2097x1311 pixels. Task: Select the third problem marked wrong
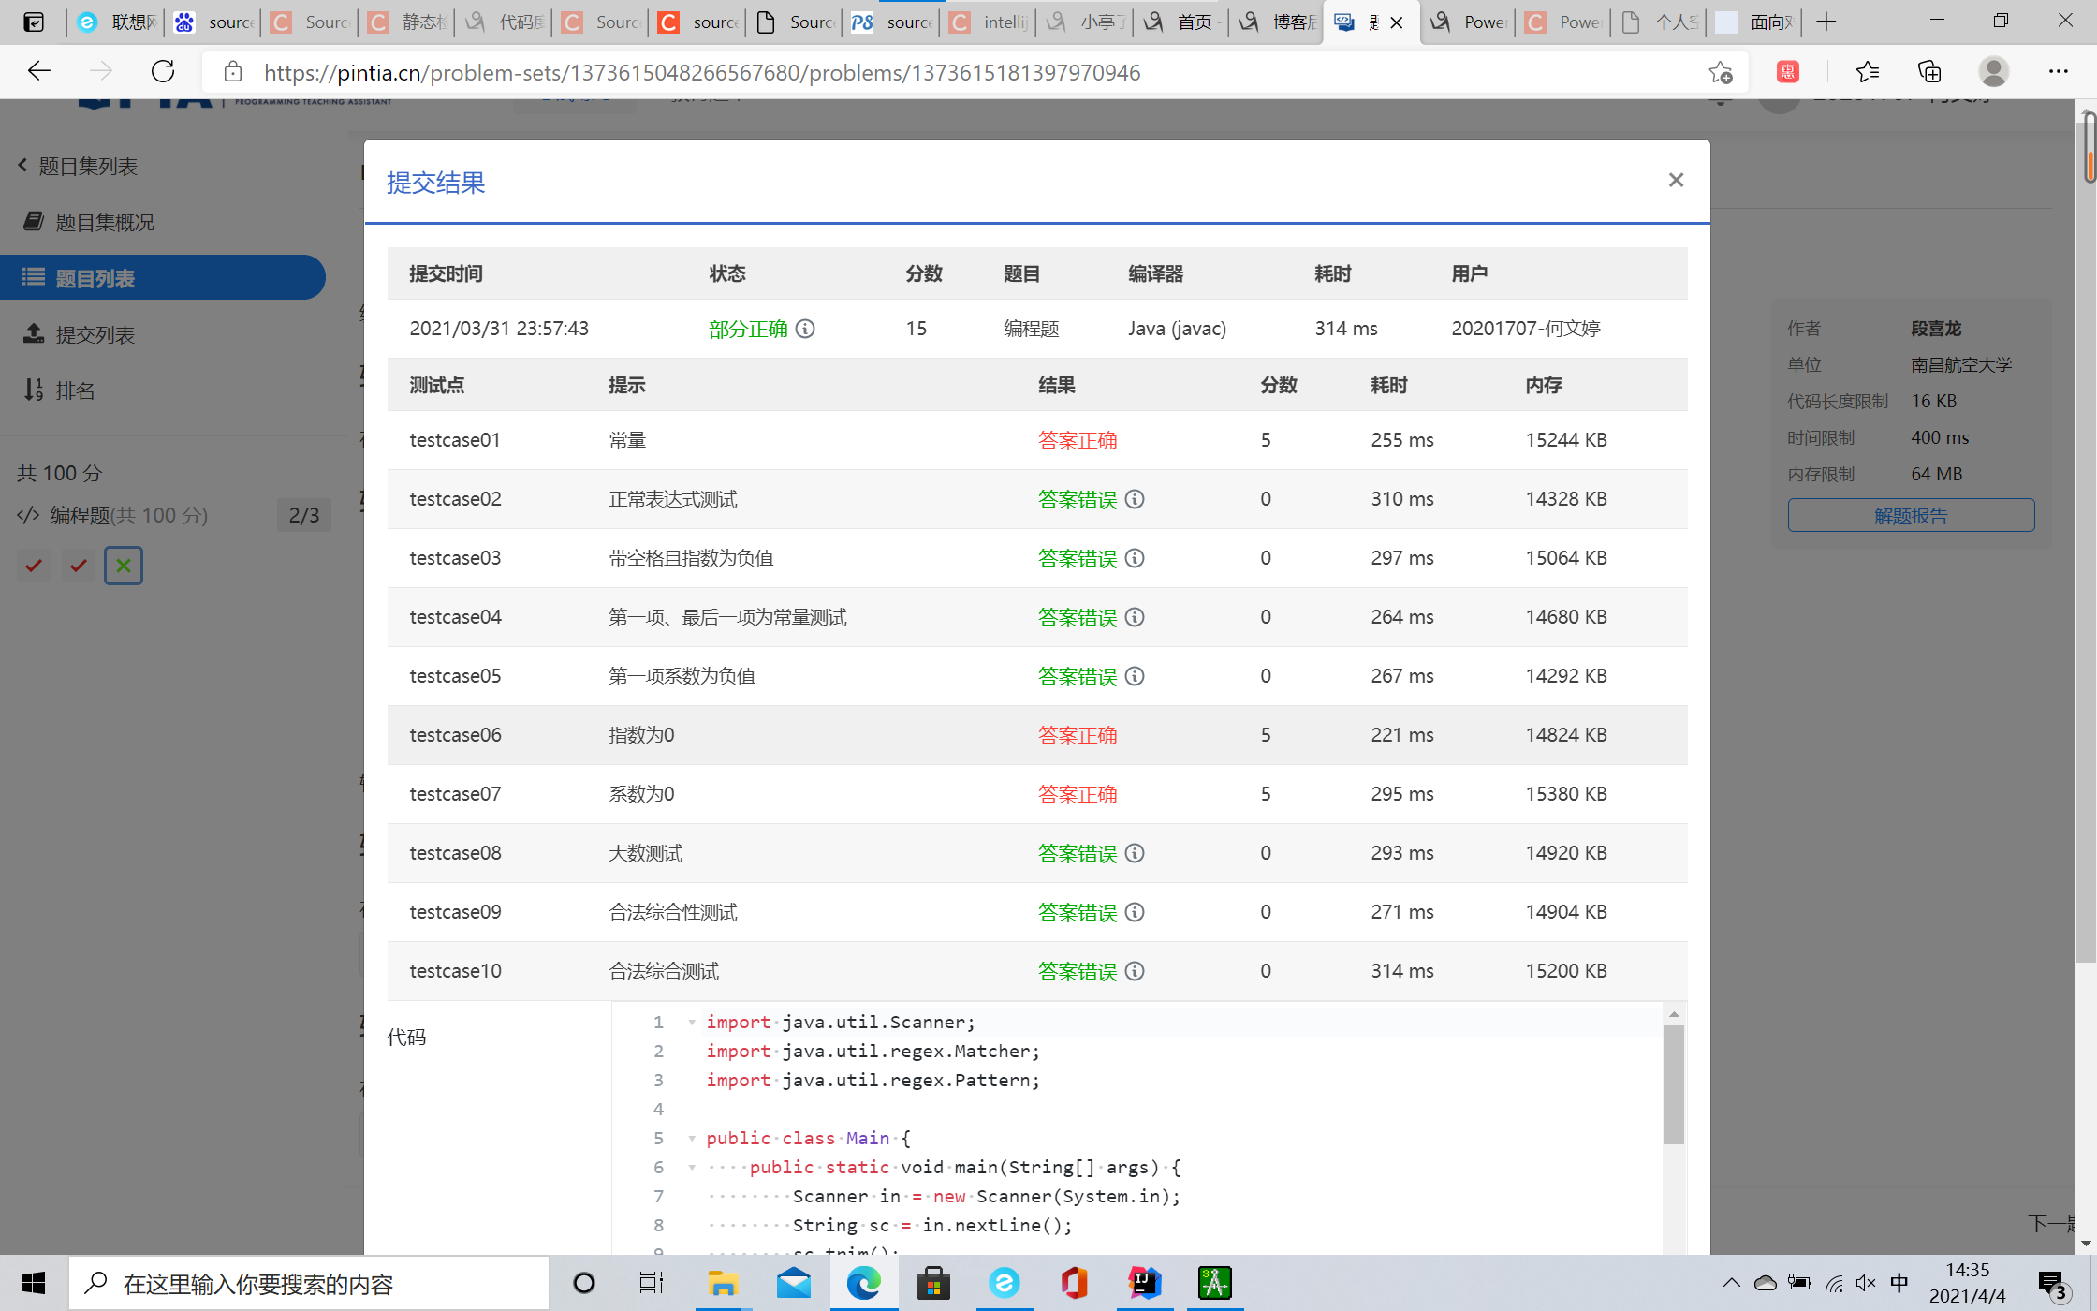[124, 566]
